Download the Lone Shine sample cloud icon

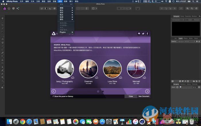pos(121,78)
